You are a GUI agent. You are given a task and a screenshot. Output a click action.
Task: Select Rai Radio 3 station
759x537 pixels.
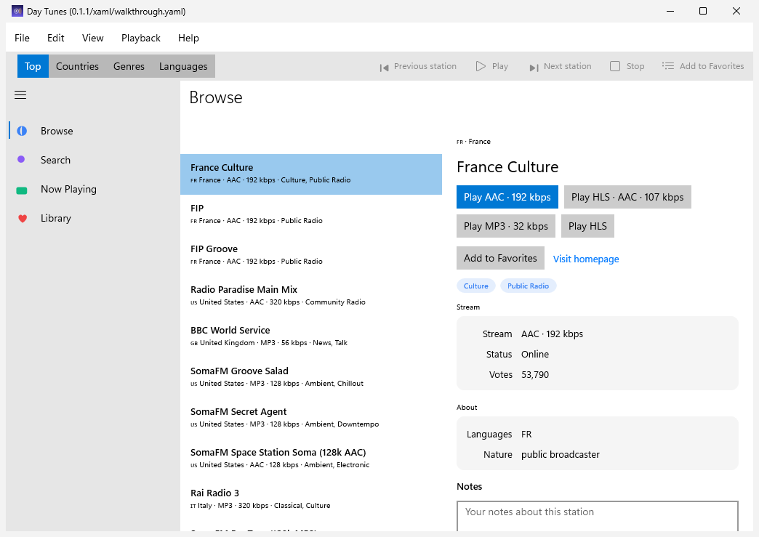pos(311,499)
